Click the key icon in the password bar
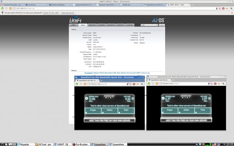 [x=2, y=13]
